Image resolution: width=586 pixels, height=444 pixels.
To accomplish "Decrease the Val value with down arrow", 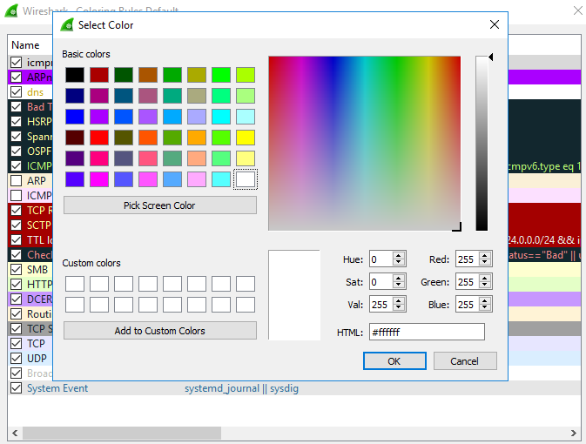I will pyautogui.click(x=399, y=308).
